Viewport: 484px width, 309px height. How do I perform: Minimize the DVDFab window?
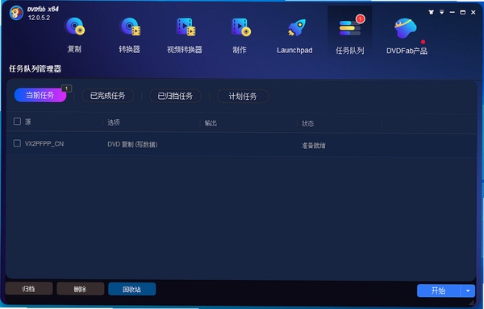453,12
